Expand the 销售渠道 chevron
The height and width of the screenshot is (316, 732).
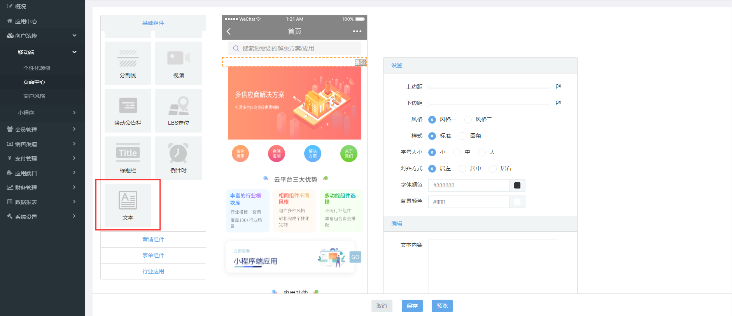[74, 144]
